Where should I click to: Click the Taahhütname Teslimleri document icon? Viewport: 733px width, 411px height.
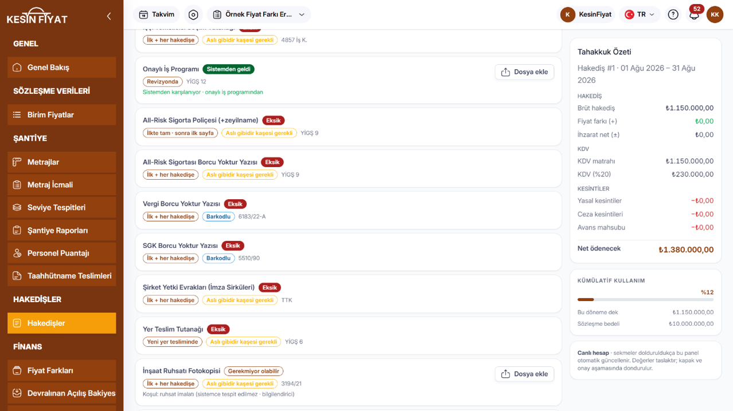(x=17, y=276)
